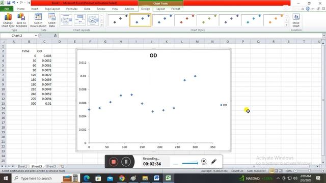This screenshot has height=183, width=326.
Task: Select Sheet3 worksheet tab
Action: point(51,166)
